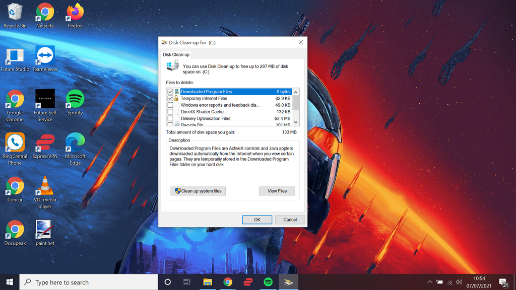Screen dimensions: 516x290
Task: Enable Delivery Optimisation Files cleanup
Action: click(170, 118)
